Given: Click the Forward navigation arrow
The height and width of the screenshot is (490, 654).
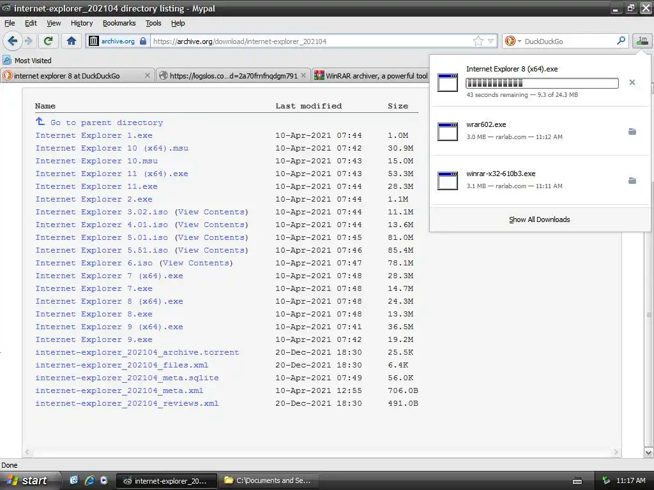Looking at the screenshot, I should click(x=28, y=41).
